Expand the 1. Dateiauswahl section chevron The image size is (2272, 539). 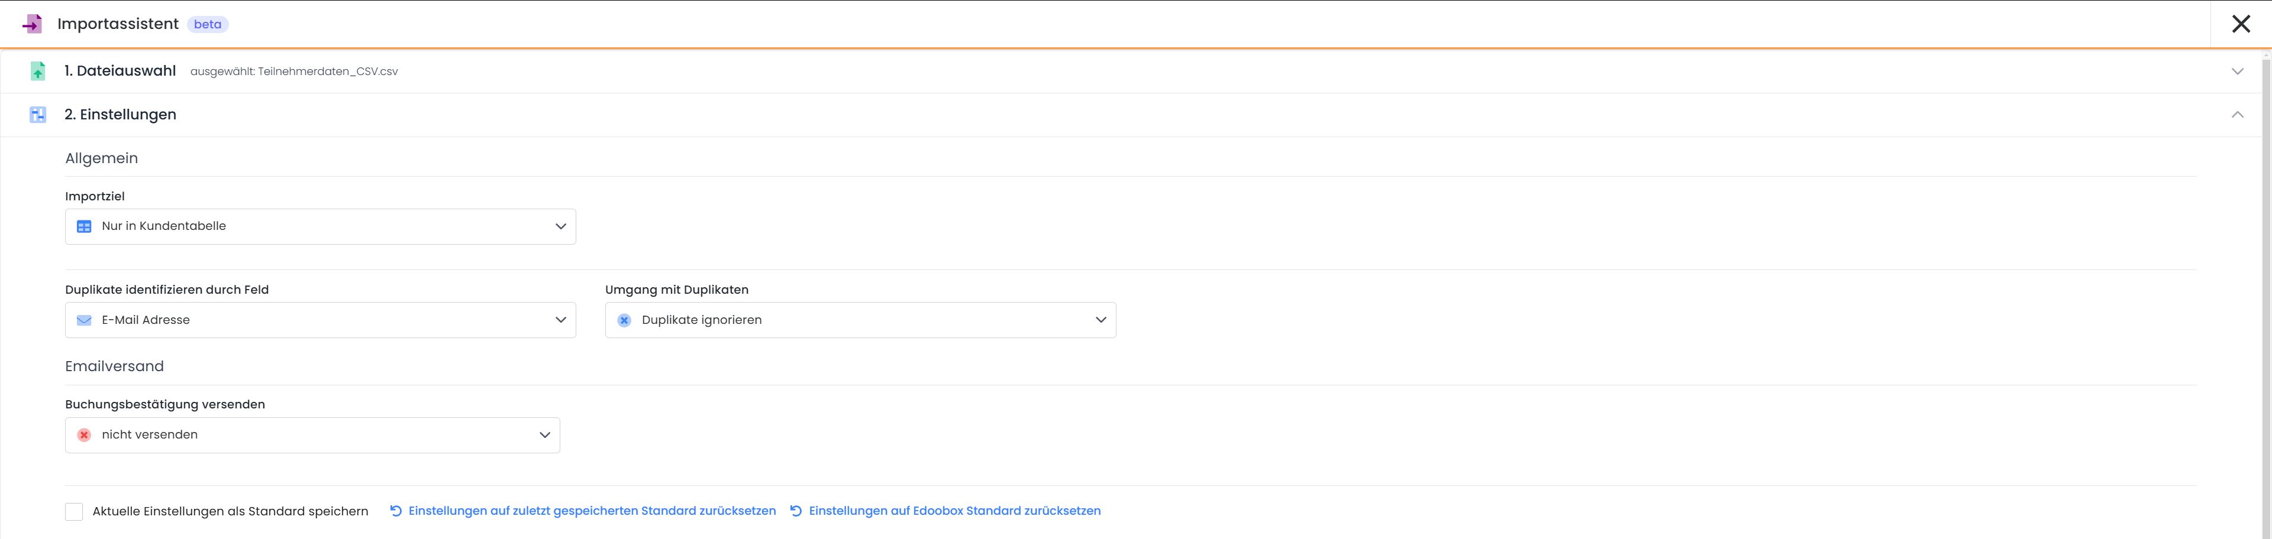click(2238, 72)
